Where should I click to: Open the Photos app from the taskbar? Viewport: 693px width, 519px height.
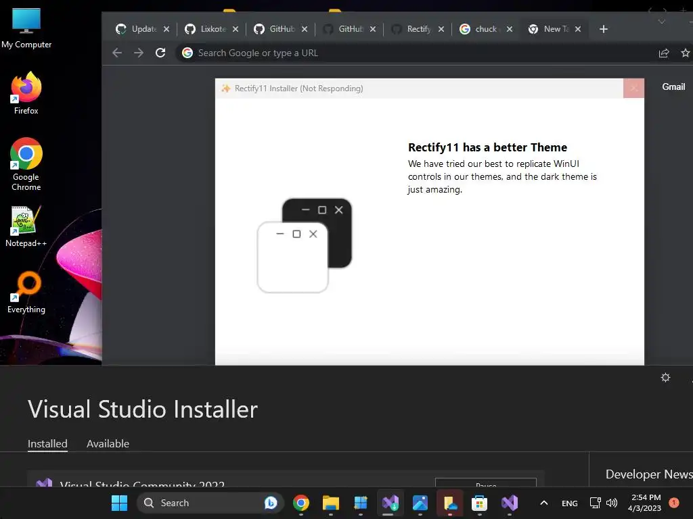point(420,503)
